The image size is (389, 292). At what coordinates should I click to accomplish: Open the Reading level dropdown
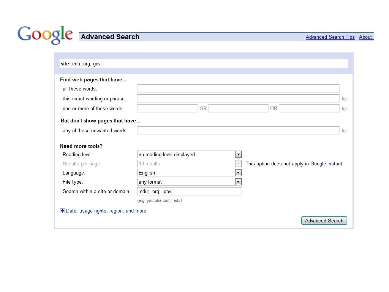click(189, 154)
